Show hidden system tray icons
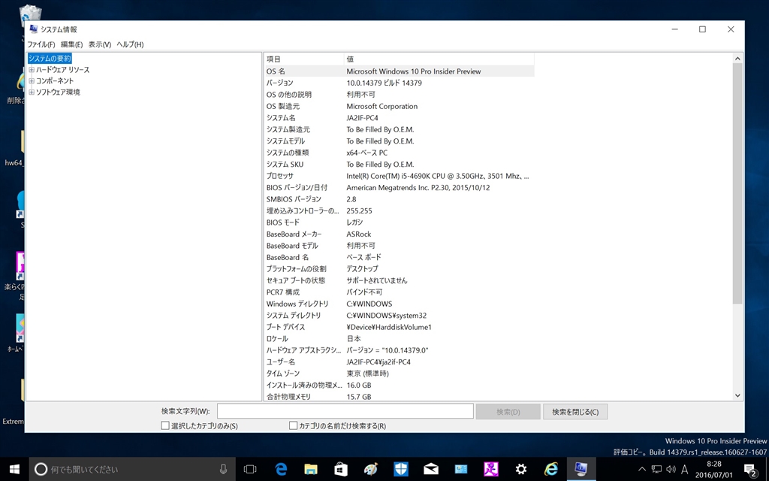The width and height of the screenshot is (769, 481). point(641,469)
